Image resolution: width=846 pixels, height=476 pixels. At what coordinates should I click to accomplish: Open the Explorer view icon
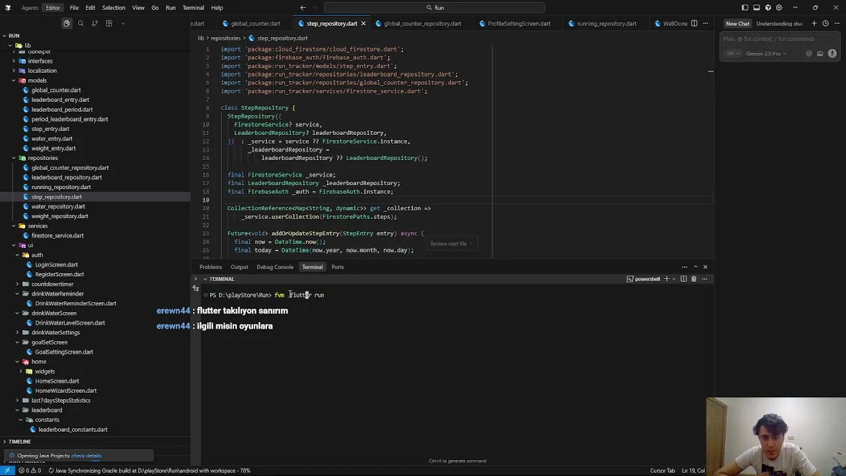pos(67,23)
